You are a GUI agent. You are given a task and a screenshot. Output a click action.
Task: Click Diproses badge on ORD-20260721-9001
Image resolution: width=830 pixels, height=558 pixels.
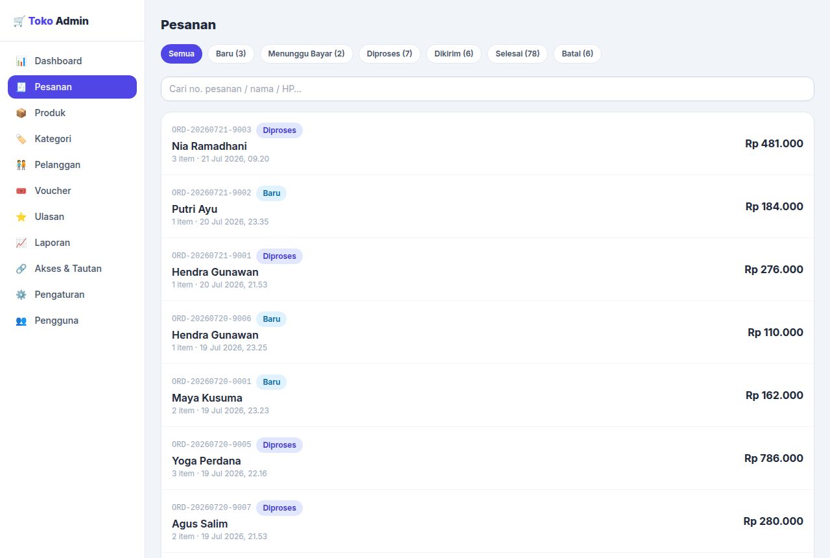(x=279, y=256)
